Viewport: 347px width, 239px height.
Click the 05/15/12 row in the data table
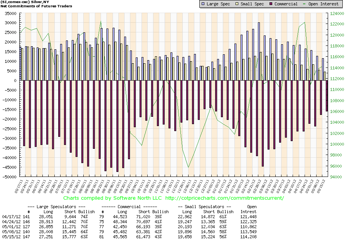pos(129,237)
